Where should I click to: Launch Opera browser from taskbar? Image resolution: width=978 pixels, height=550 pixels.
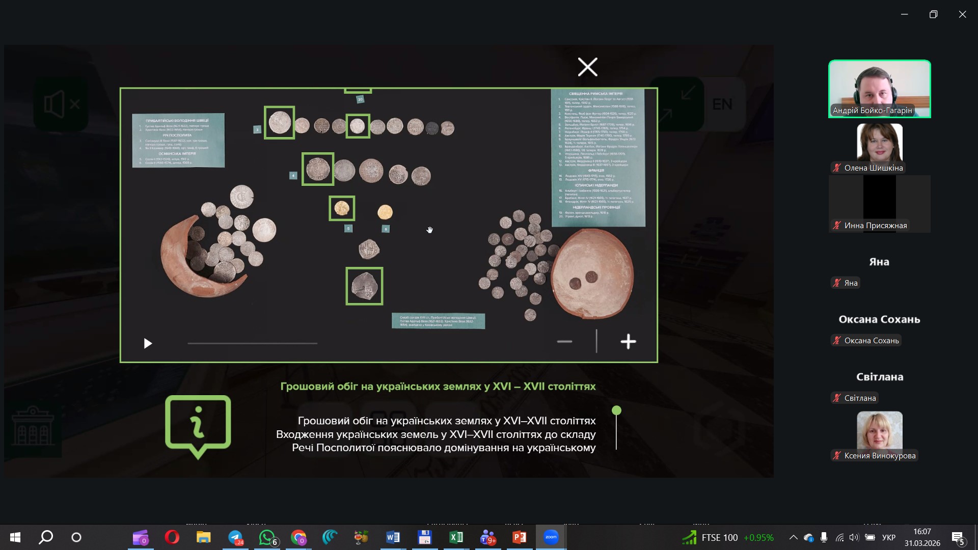172,537
